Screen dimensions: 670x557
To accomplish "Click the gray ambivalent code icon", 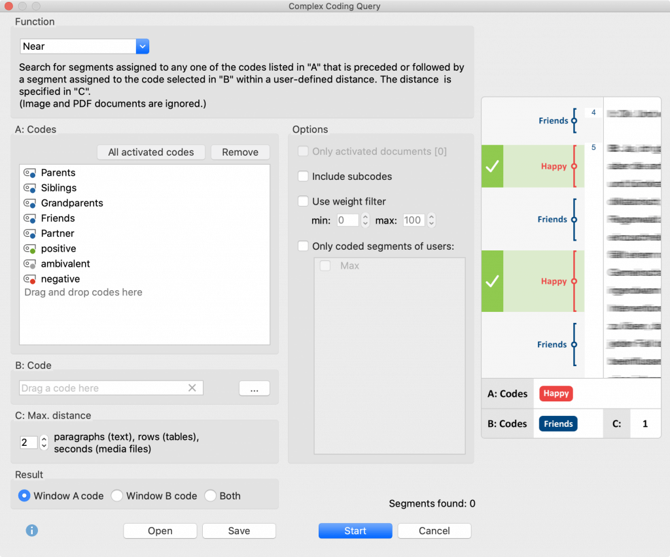I will pyautogui.click(x=29, y=264).
